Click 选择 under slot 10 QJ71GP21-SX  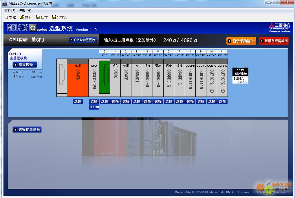[212, 101]
